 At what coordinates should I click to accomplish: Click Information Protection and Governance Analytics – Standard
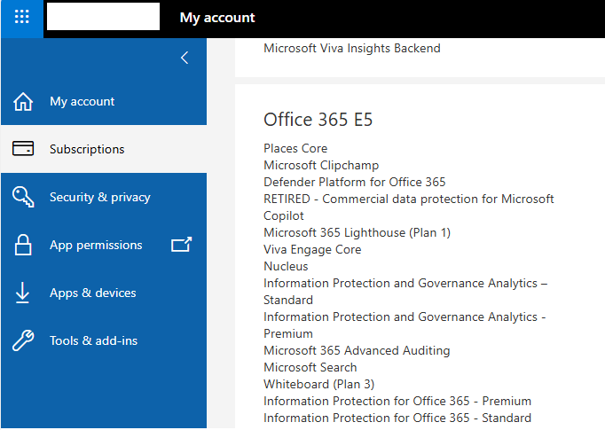coord(405,292)
